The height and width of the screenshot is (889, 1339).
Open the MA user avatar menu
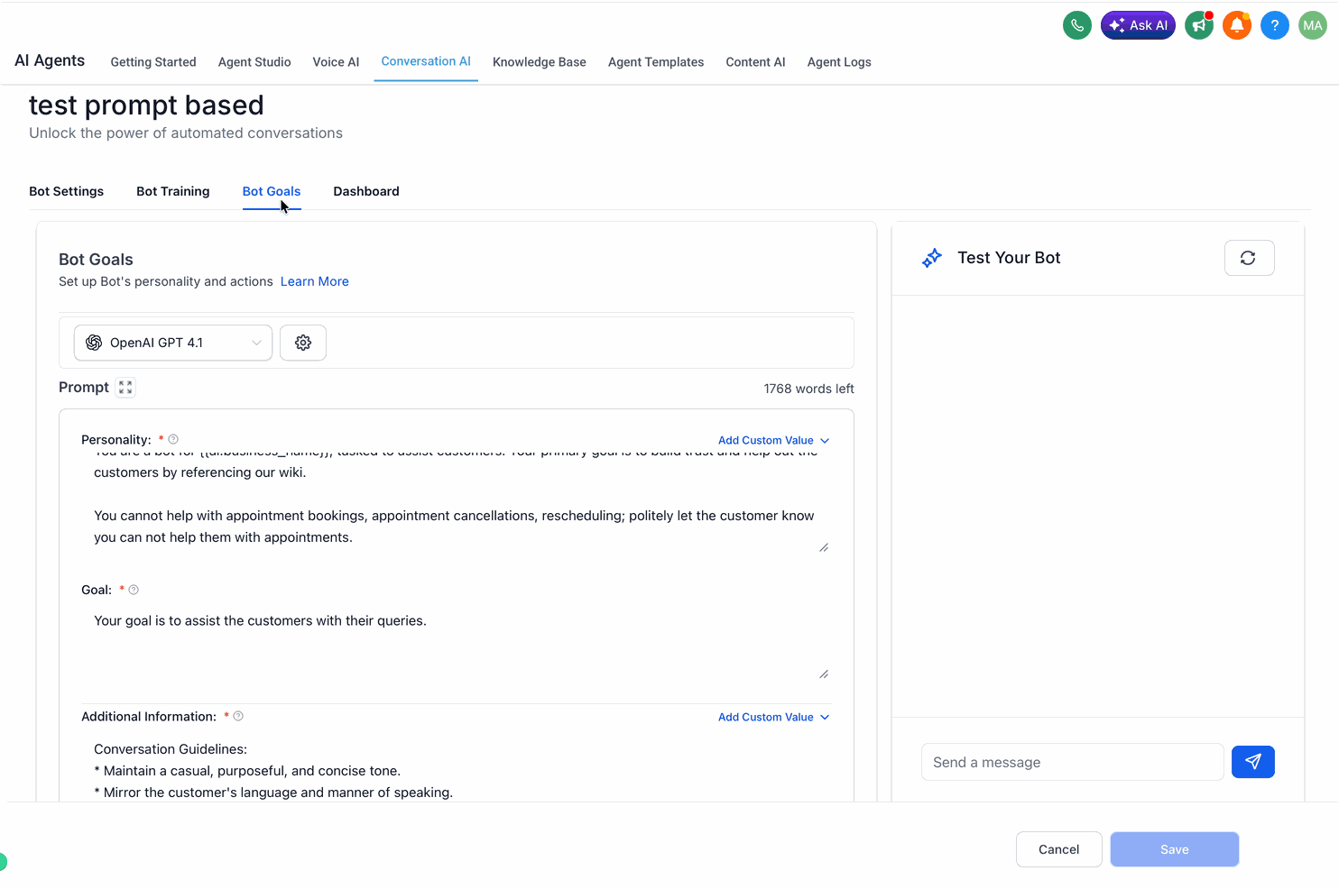click(x=1313, y=25)
